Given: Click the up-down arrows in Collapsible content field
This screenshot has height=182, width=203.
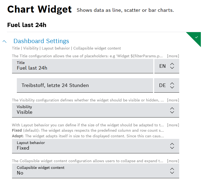Looking at the screenshot, I should pyautogui.click(x=172, y=171).
